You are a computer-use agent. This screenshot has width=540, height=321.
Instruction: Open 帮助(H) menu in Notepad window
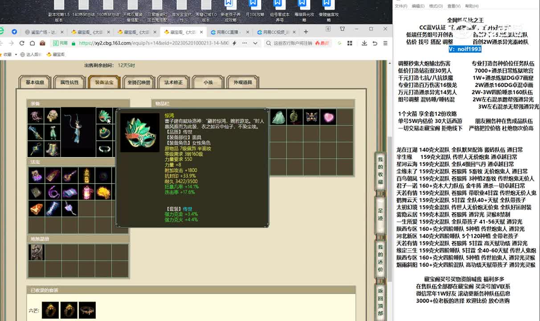[x=471, y=6]
